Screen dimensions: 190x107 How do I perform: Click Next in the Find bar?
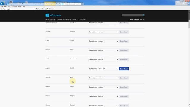click(x=43, y=9)
